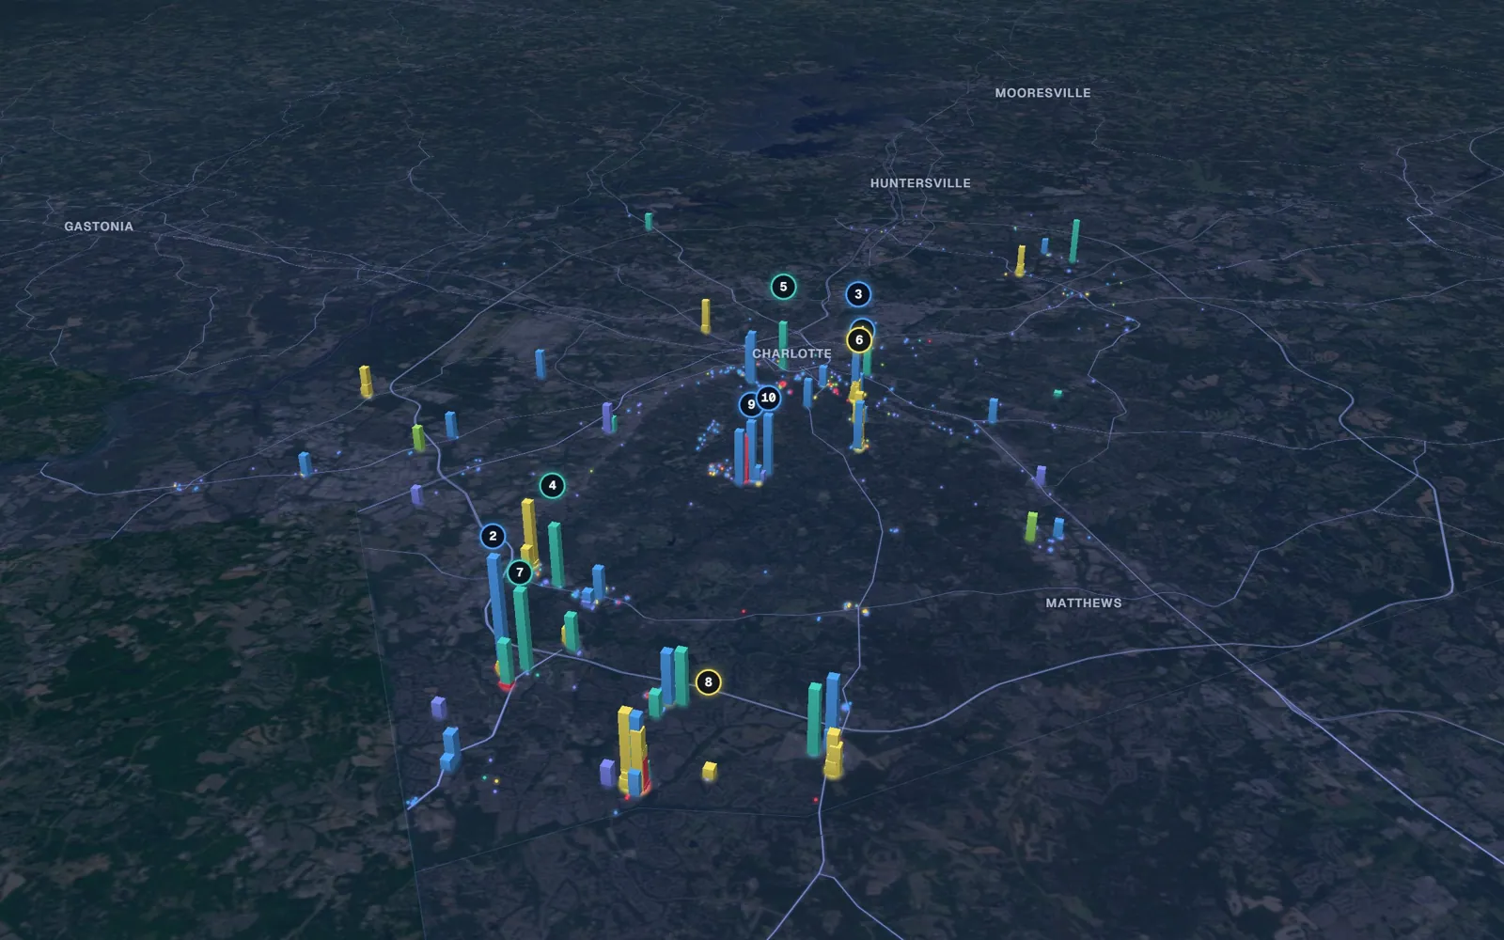
Task: Select the Mooresville label
Action: [x=1042, y=93]
